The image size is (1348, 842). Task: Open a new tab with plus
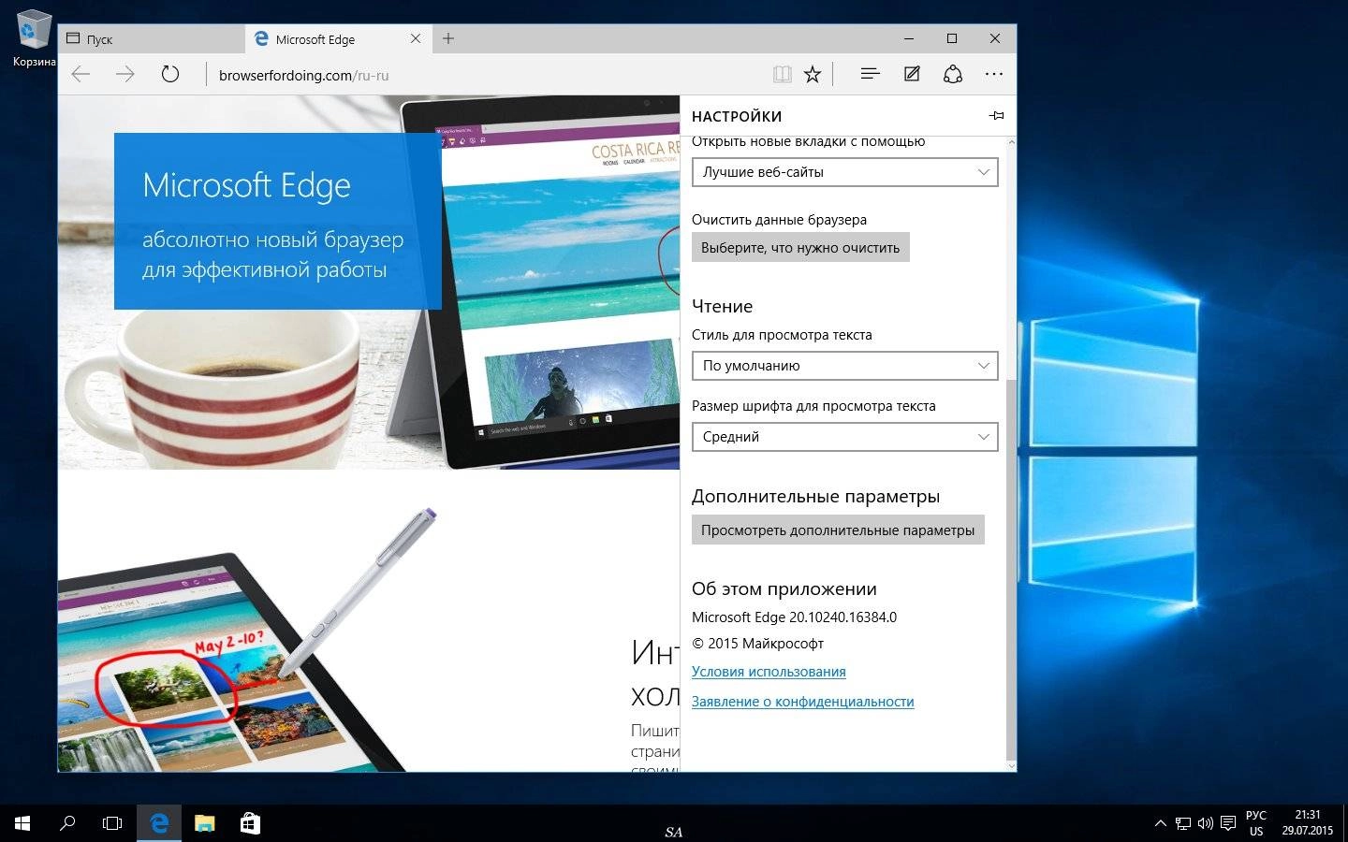[x=448, y=38]
